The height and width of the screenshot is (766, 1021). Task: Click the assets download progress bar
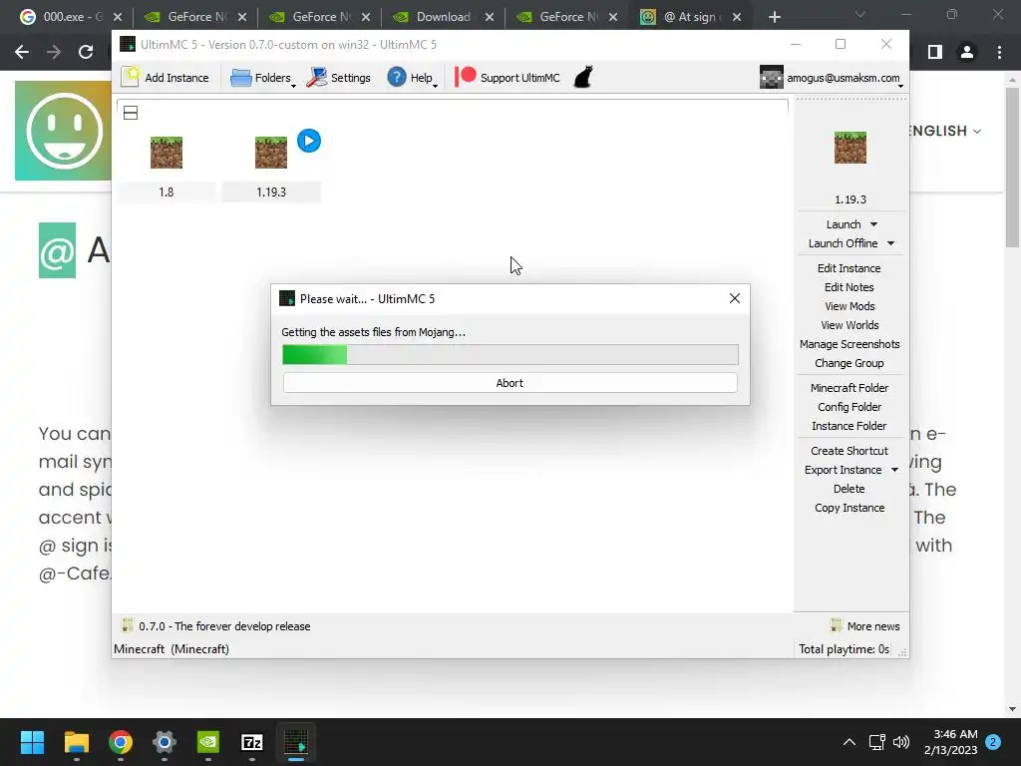click(x=510, y=355)
